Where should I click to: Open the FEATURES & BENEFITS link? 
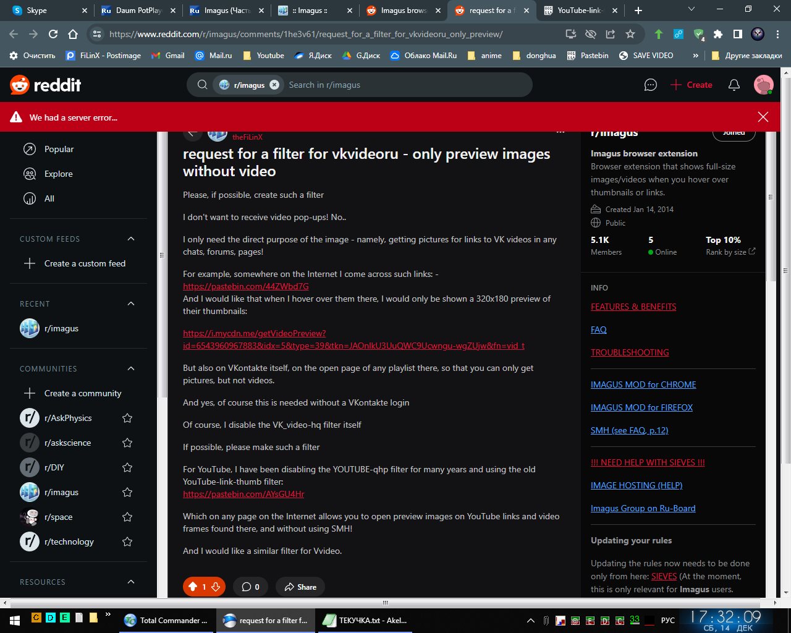click(633, 307)
